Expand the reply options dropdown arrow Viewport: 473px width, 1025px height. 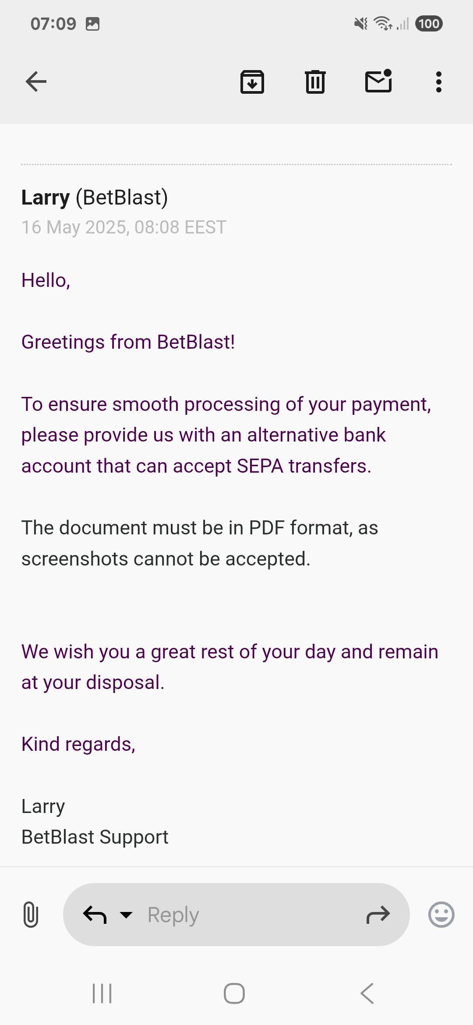[x=126, y=915]
